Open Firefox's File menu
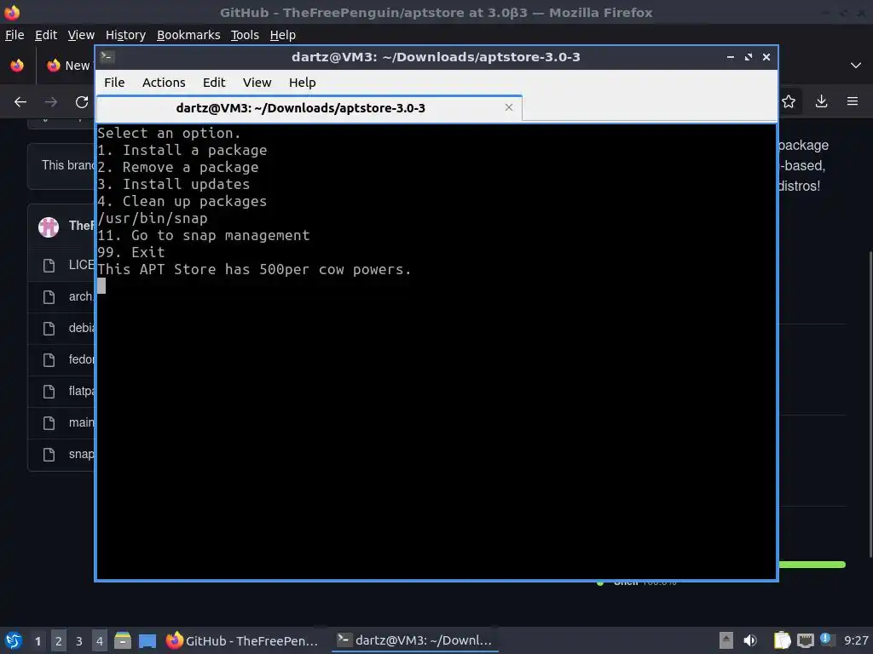Image resolution: width=873 pixels, height=654 pixels. [14, 35]
